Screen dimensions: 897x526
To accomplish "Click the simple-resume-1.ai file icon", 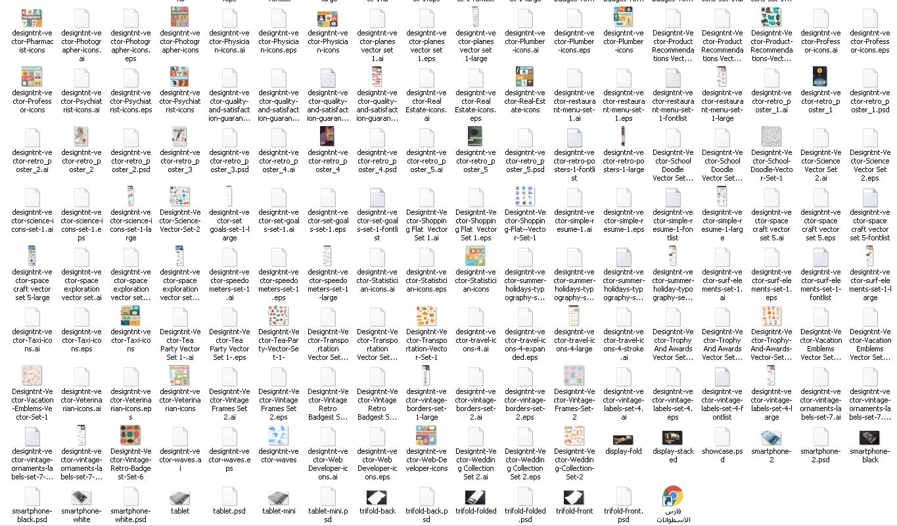I will point(574,197).
